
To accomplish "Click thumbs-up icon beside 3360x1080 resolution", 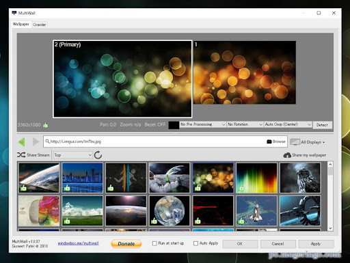I will [45, 125].
